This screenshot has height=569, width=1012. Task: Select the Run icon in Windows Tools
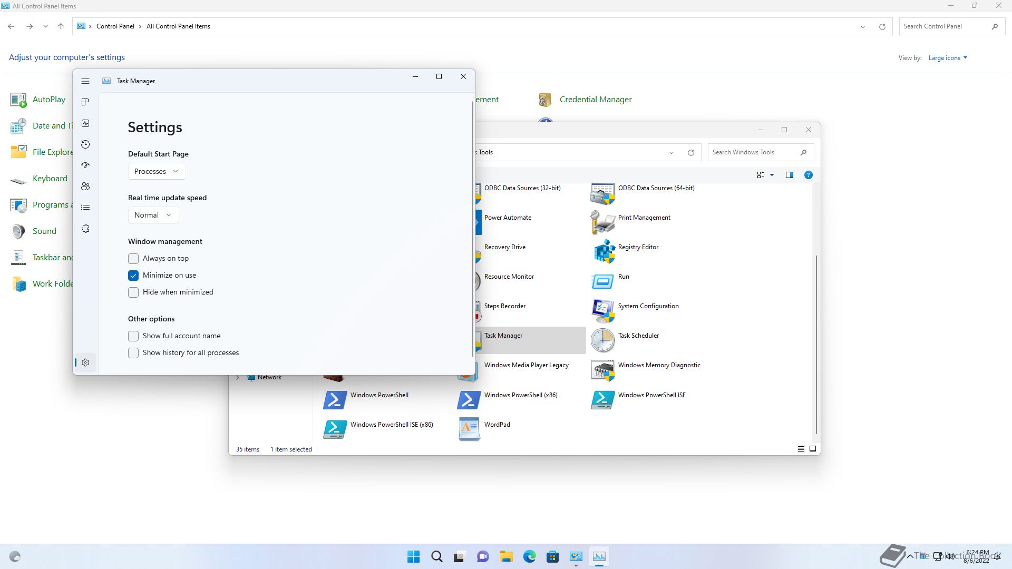click(x=602, y=281)
